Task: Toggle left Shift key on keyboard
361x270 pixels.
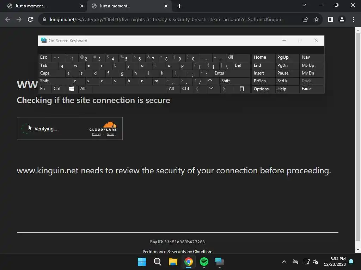Action: 55,81
